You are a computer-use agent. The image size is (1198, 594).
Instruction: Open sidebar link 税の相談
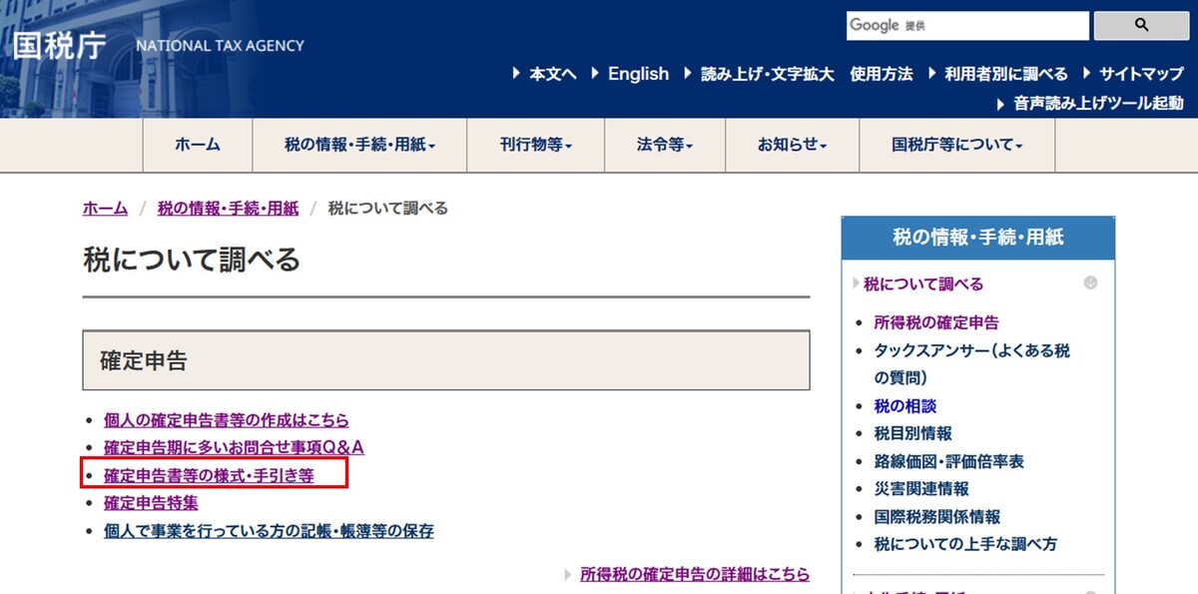point(904,406)
